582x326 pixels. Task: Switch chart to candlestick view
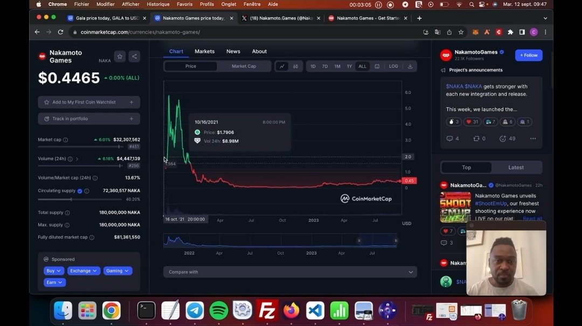coord(295,66)
